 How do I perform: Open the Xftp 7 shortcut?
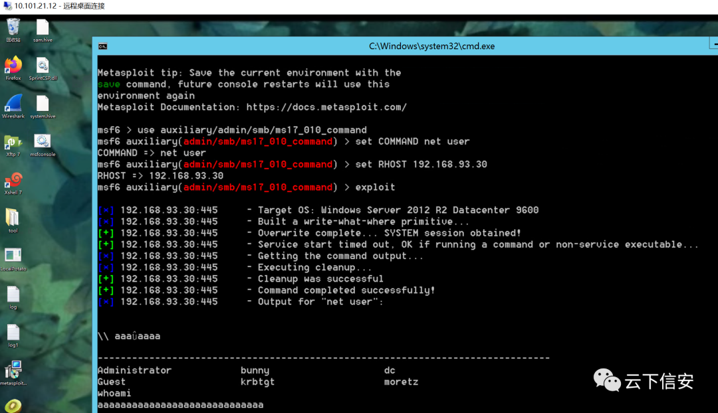(13, 145)
